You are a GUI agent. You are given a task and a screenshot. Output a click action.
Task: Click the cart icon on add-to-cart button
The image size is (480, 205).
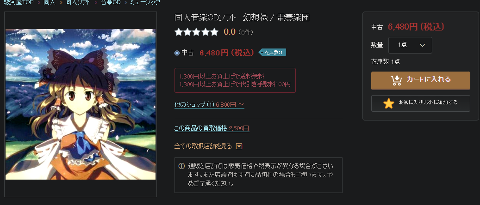[396, 80]
